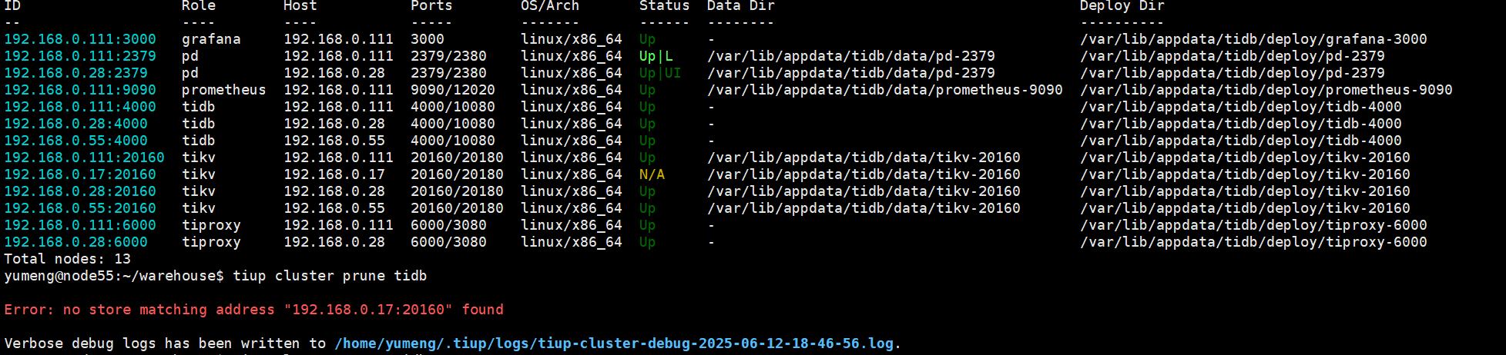Click the Deploy Dir column header
This screenshot has width=1506, height=355.
coord(1122,6)
